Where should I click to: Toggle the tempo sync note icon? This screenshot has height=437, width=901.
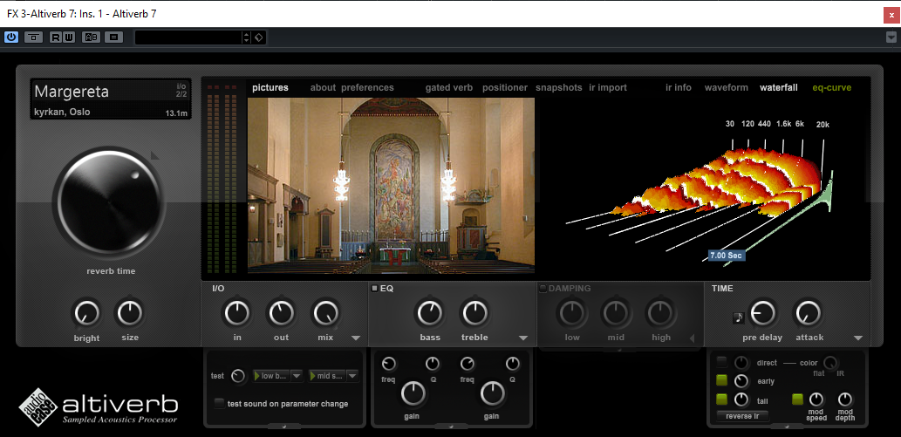(x=739, y=318)
